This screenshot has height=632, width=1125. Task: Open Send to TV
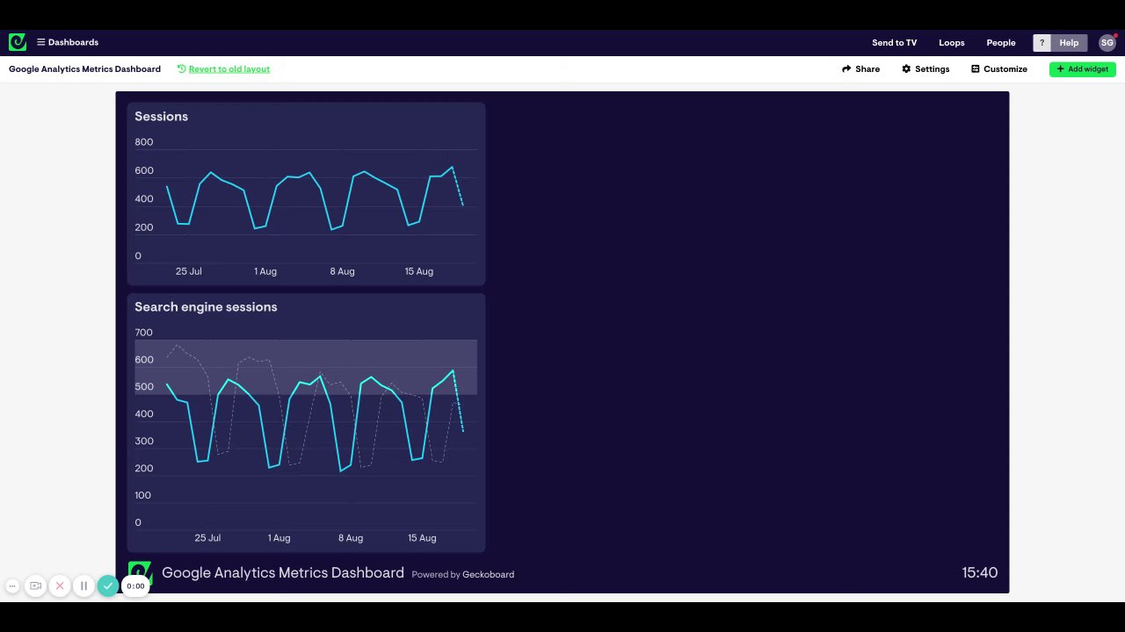tap(894, 42)
